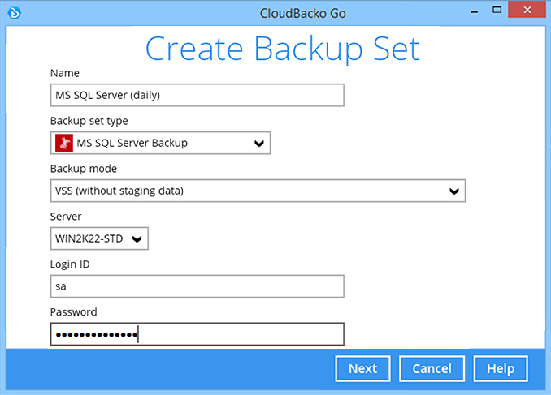Close the CloudBacko Go window

tap(527, 10)
